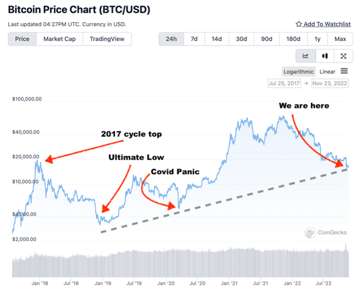
Task: Click the CoinGecko logo watermark on the chart
Action: coord(326,233)
